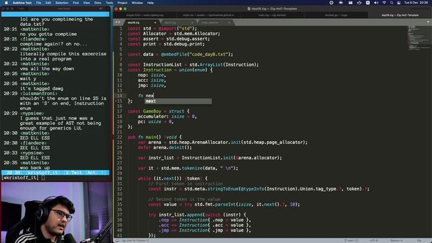Close the day07.zig file tab
The height and width of the screenshot is (243, 432).
click(192, 22)
